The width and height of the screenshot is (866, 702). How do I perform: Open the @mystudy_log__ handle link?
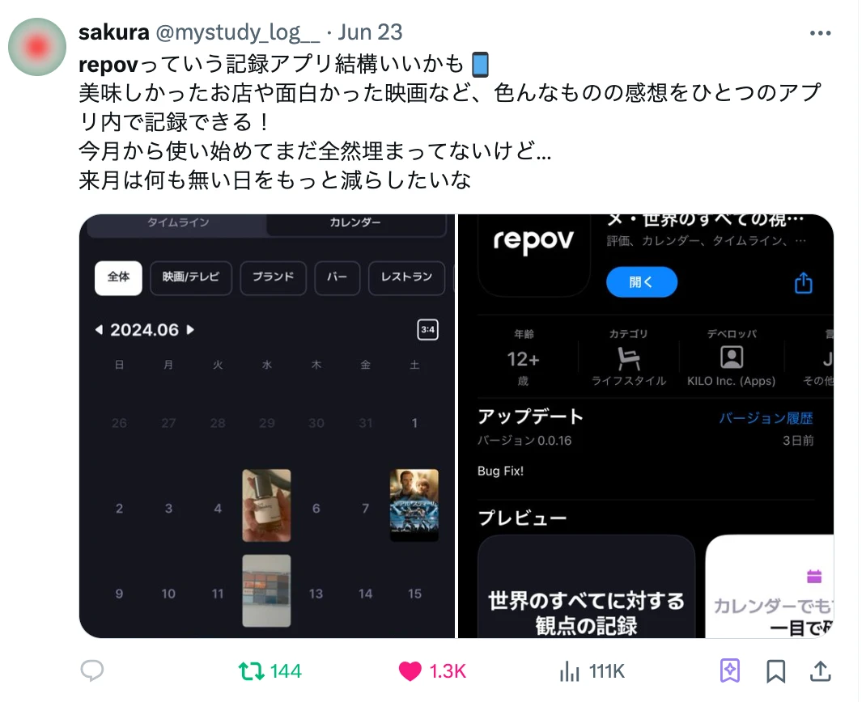coord(237,32)
